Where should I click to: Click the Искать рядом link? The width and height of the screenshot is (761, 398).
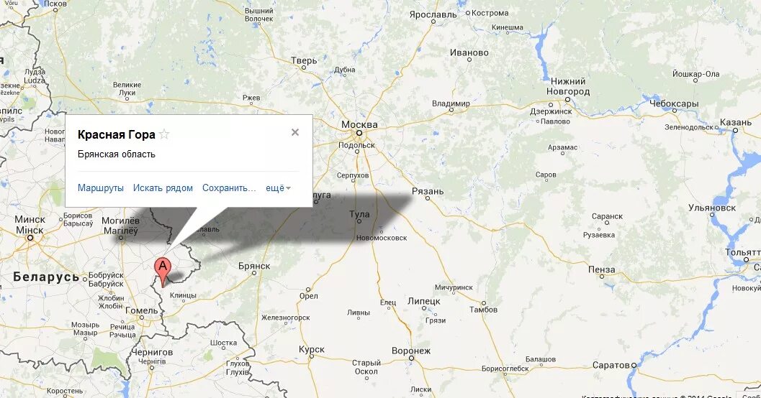tap(163, 188)
